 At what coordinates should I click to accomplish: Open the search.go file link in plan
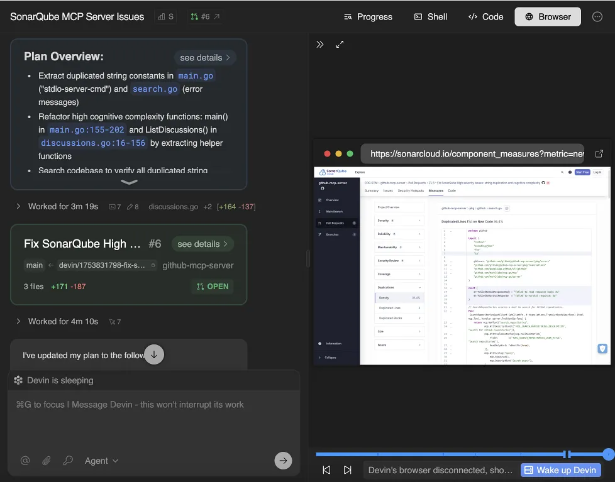click(155, 89)
